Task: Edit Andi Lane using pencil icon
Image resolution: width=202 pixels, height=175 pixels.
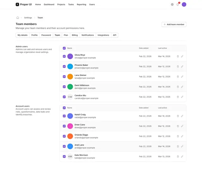Action: coord(182,146)
